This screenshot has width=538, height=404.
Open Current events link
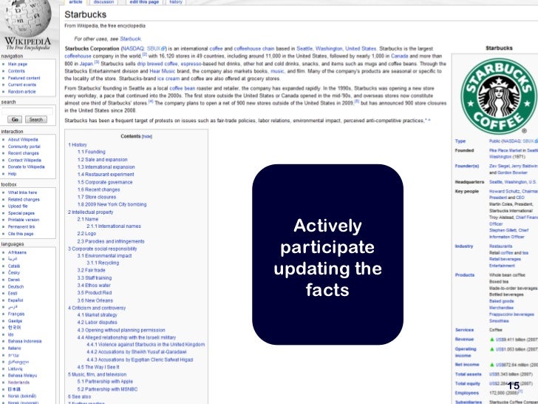22,84
